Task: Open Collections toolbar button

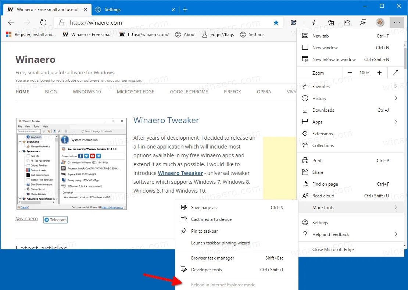Action: tap(331, 23)
